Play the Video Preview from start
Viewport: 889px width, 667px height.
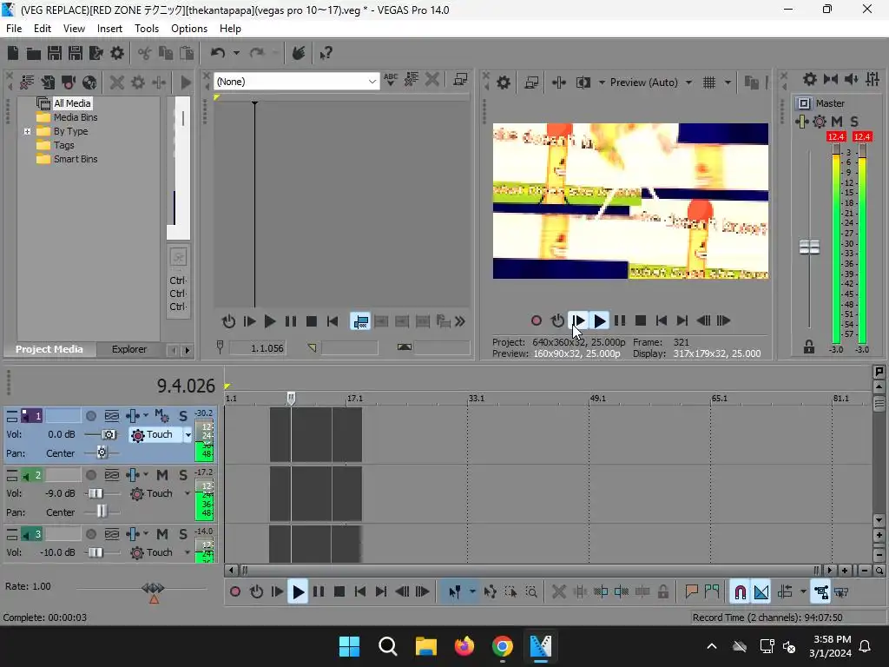coord(578,321)
